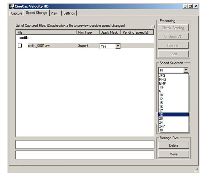Close the CineCap Velocity HD window

coord(196,6)
